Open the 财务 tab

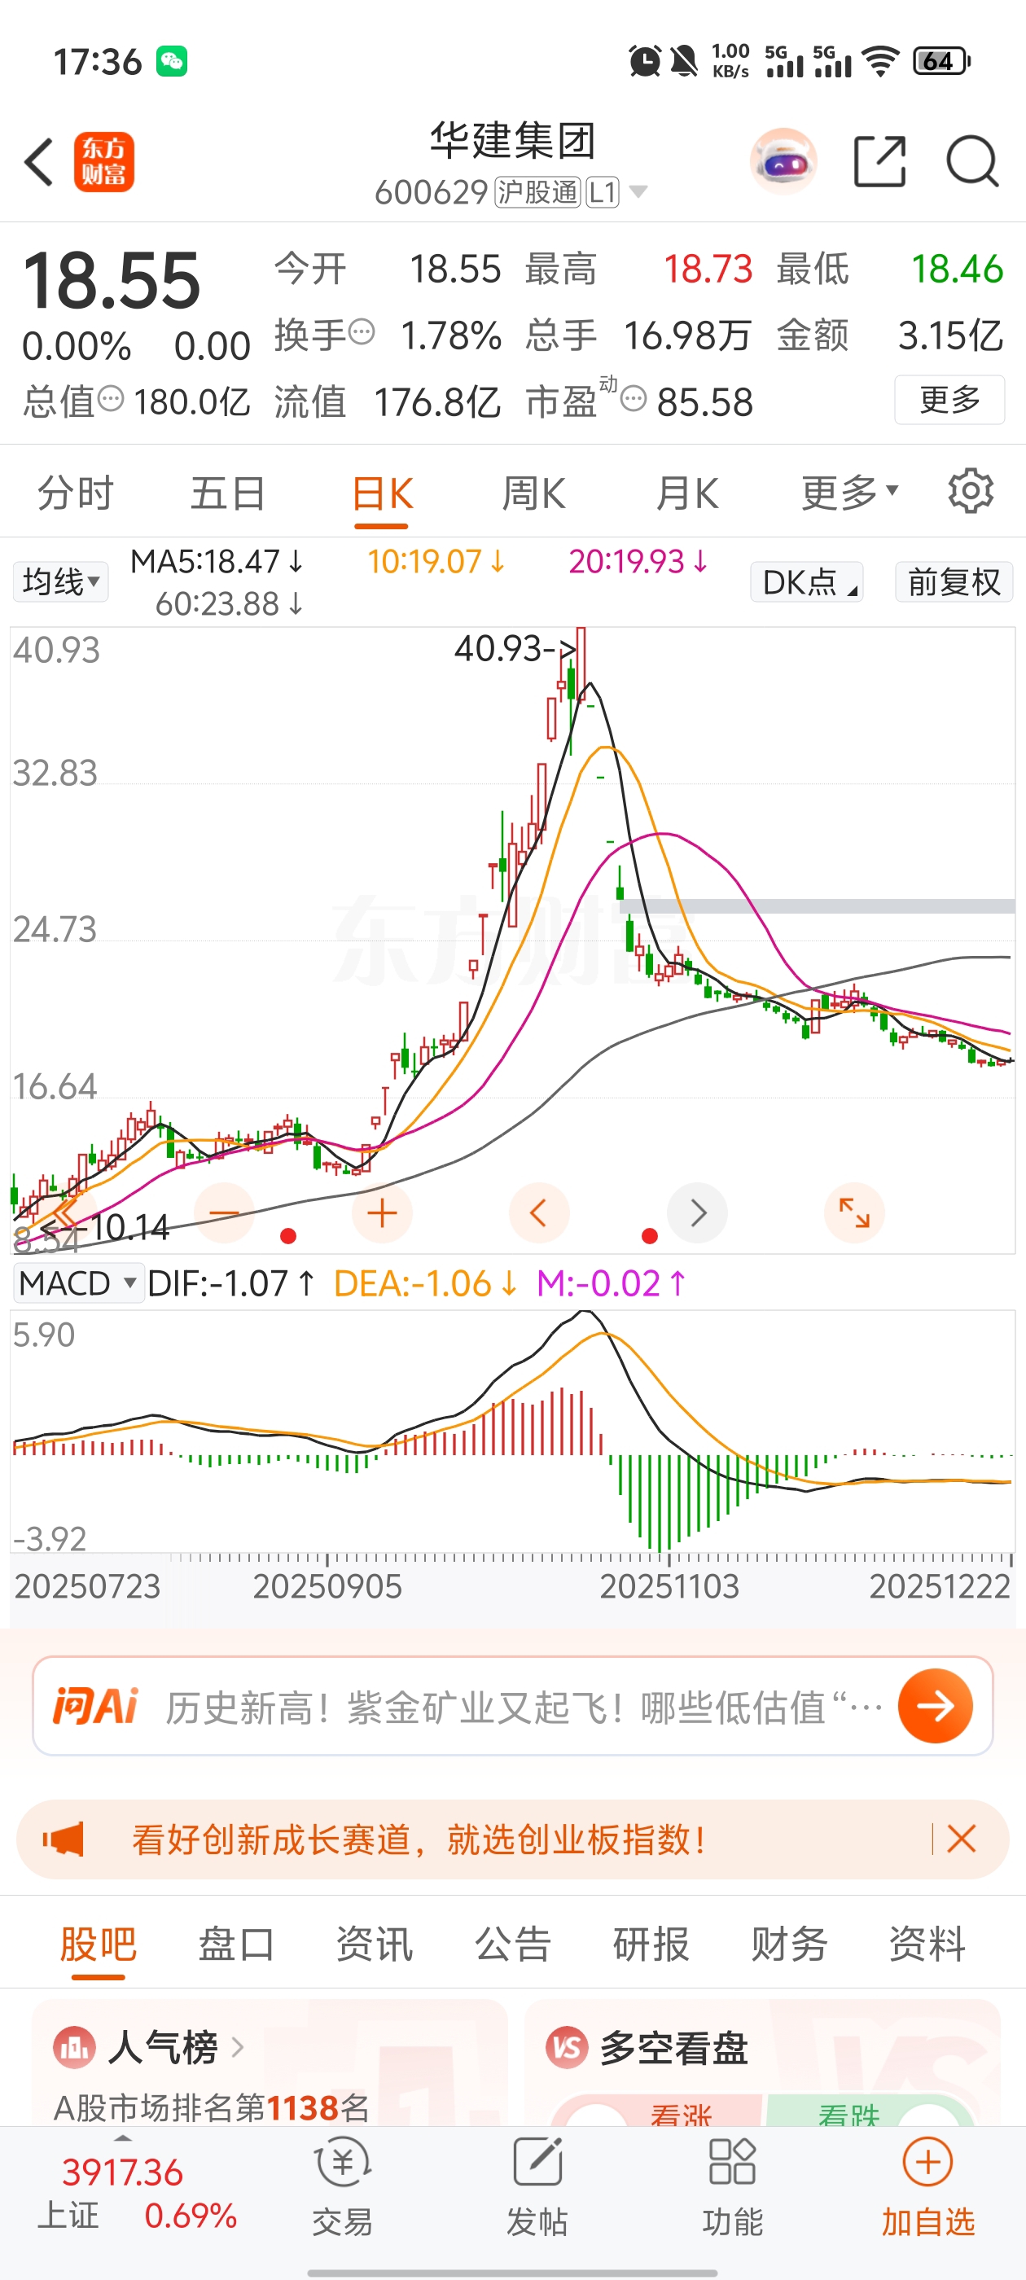point(789,1944)
